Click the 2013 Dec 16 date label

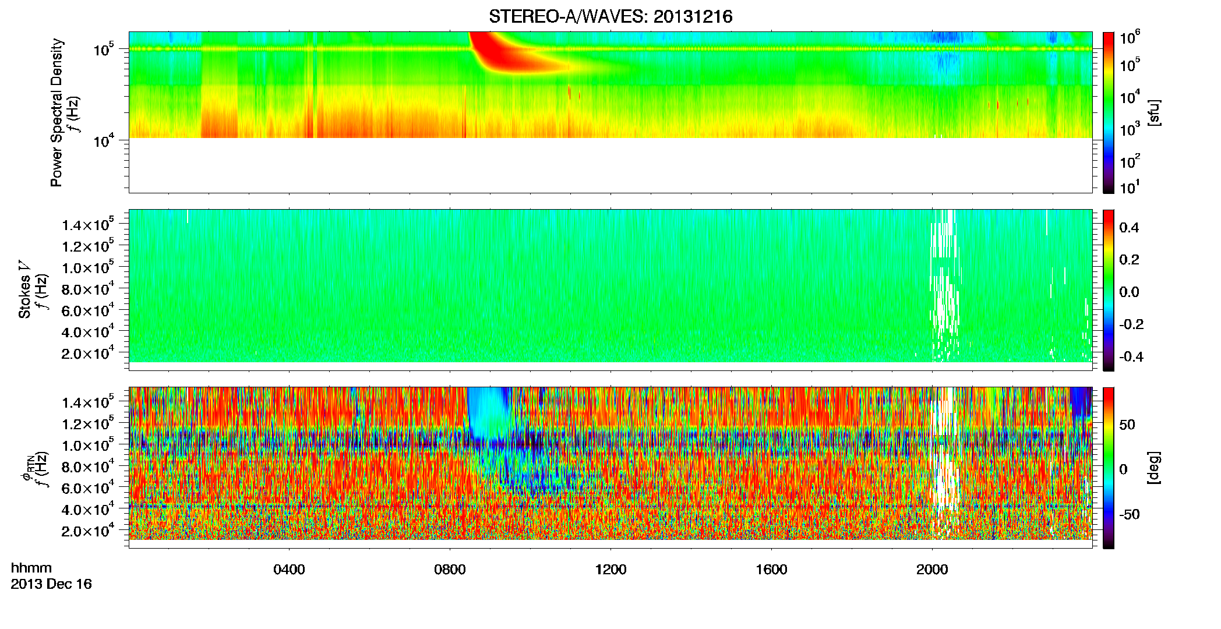pyautogui.click(x=51, y=584)
